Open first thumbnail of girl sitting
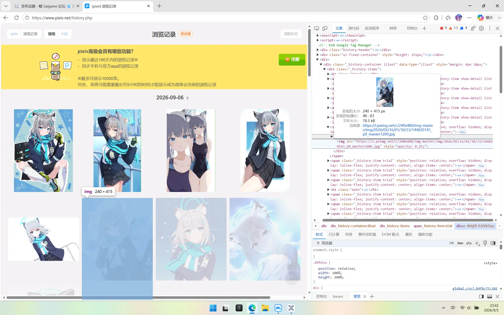Viewport: 504px width, 315px height. [x=43, y=150]
